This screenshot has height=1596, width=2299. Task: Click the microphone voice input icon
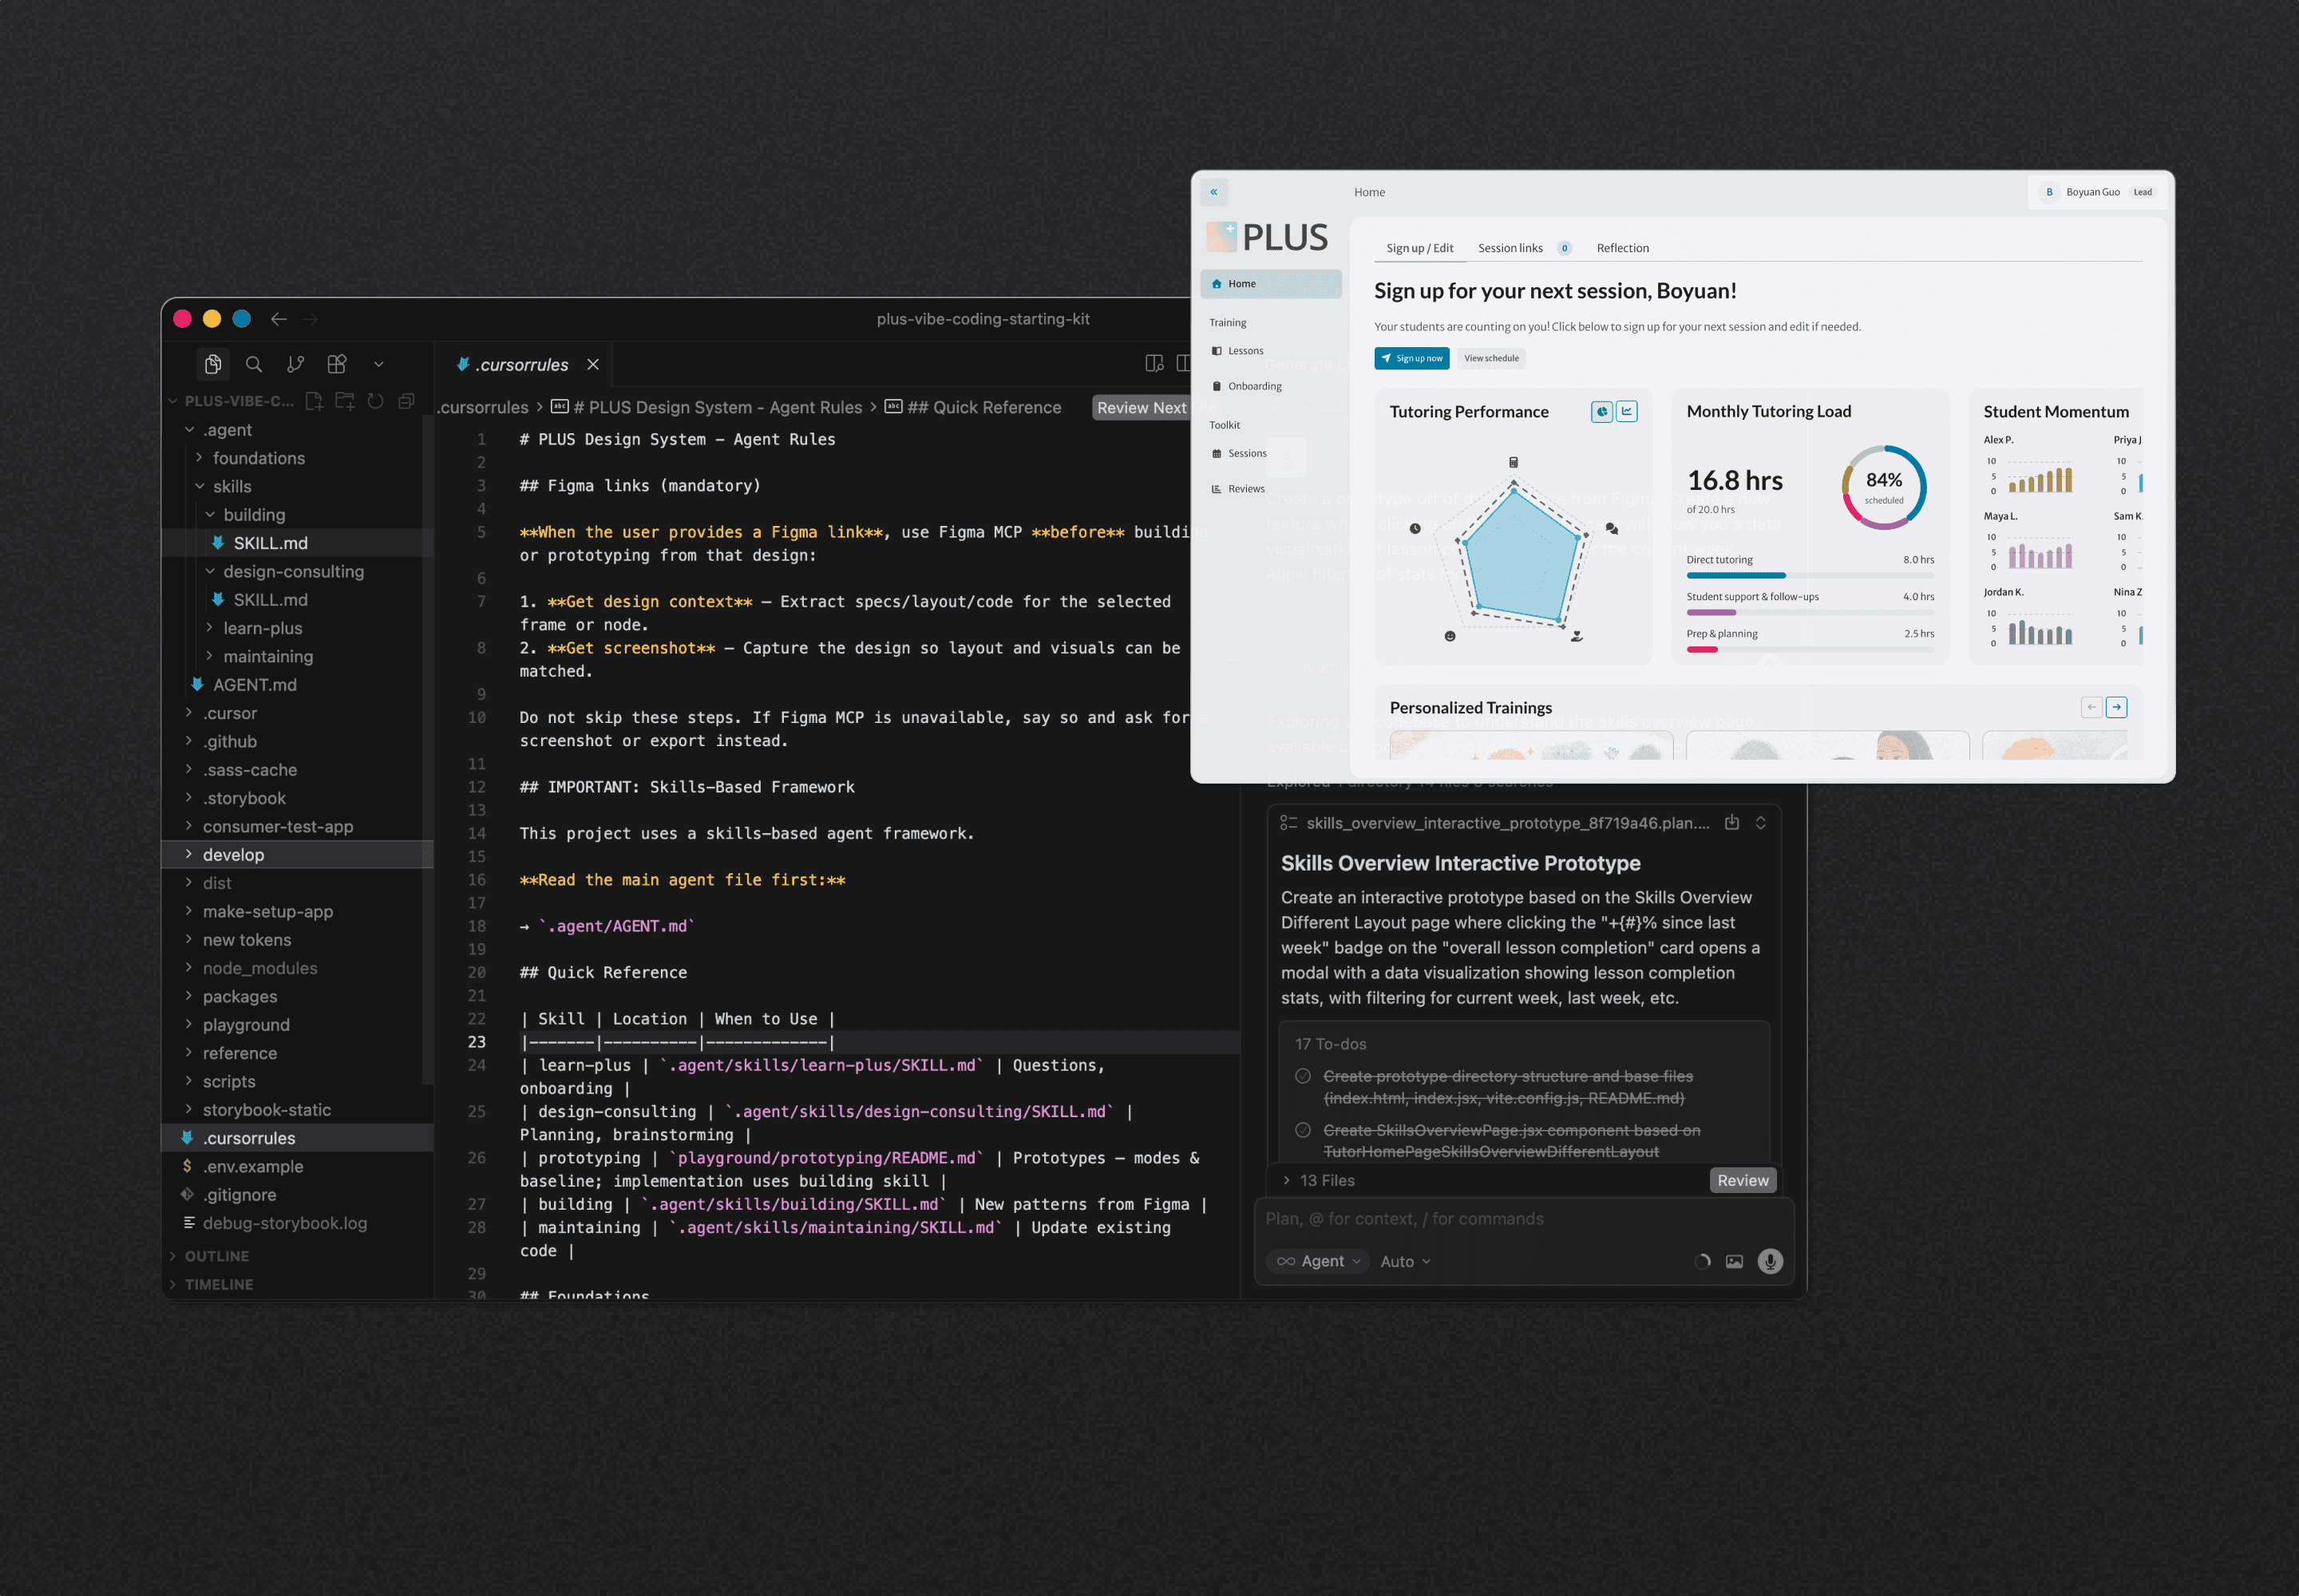1770,1261
